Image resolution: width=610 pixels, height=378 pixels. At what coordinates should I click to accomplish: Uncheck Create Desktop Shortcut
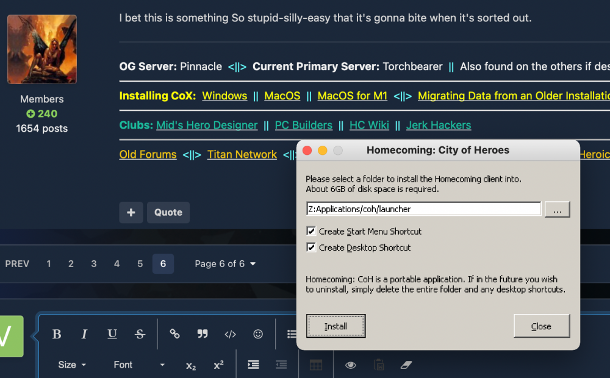pyautogui.click(x=312, y=248)
